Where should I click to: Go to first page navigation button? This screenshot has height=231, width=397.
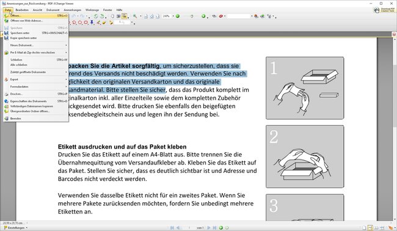[172, 228]
